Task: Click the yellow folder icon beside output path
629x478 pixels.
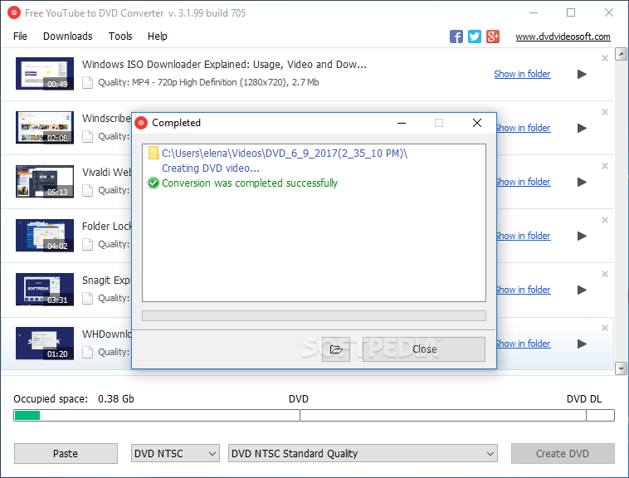Action: tap(154, 153)
